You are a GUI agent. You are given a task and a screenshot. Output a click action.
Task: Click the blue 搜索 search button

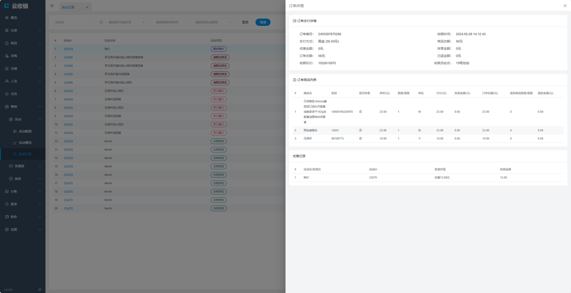(x=263, y=22)
